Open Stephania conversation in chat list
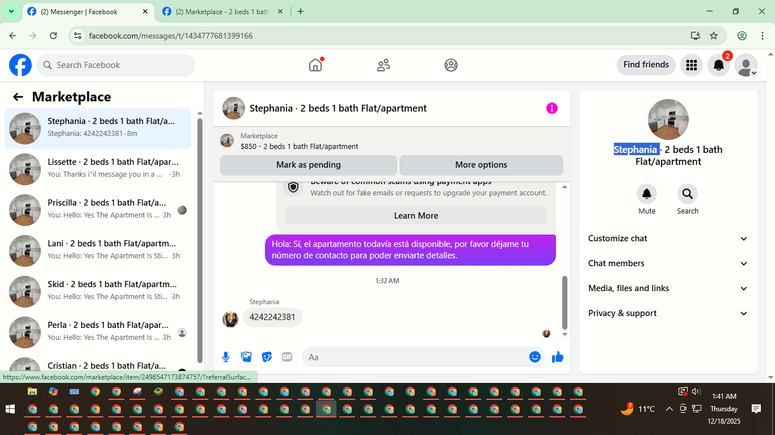This screenshot has width=775, height=435. tap(98, 129)
